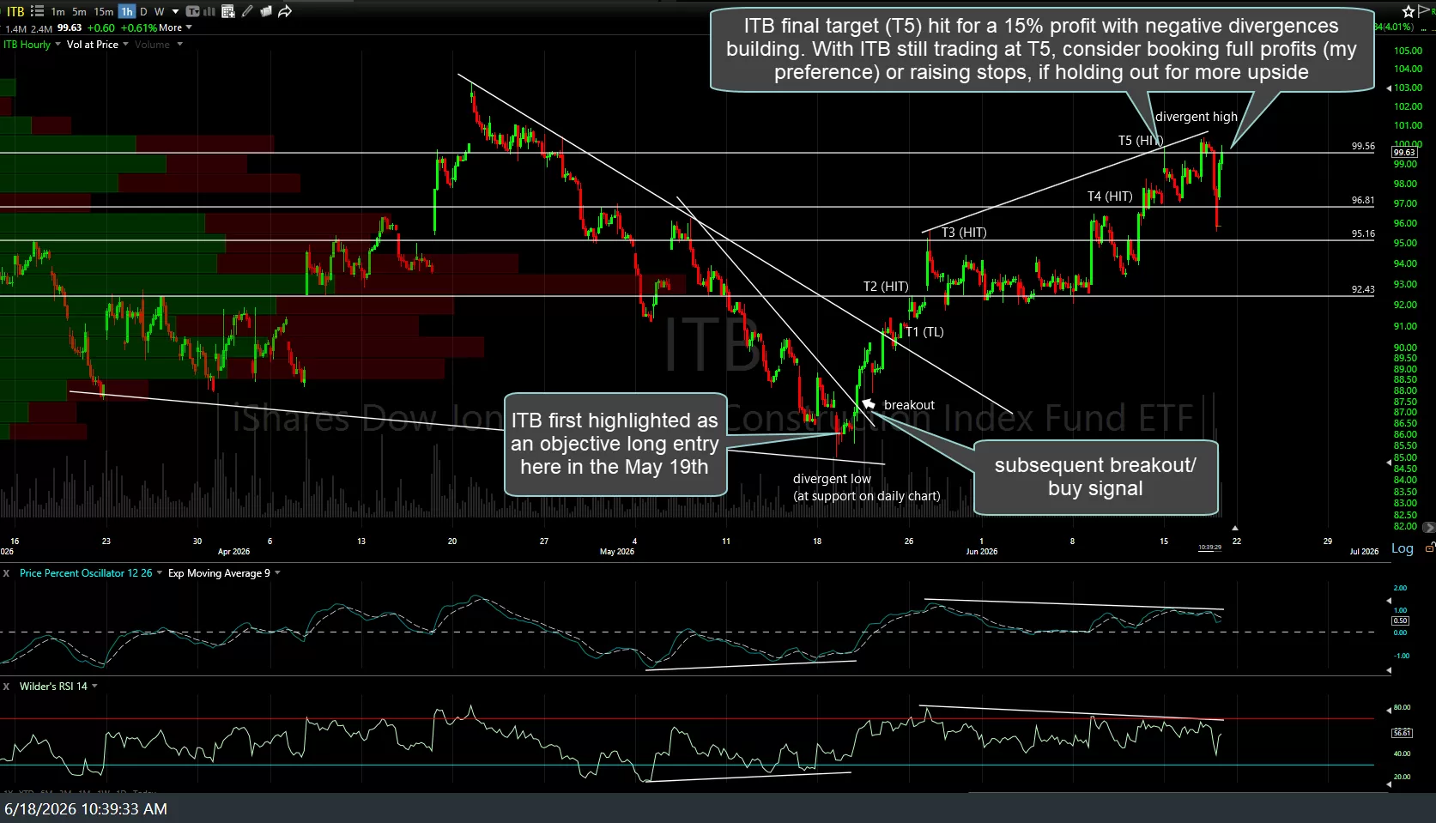
Task: Switch to the Weekly (W) timeframe
Action: click(x=159, y=11)
